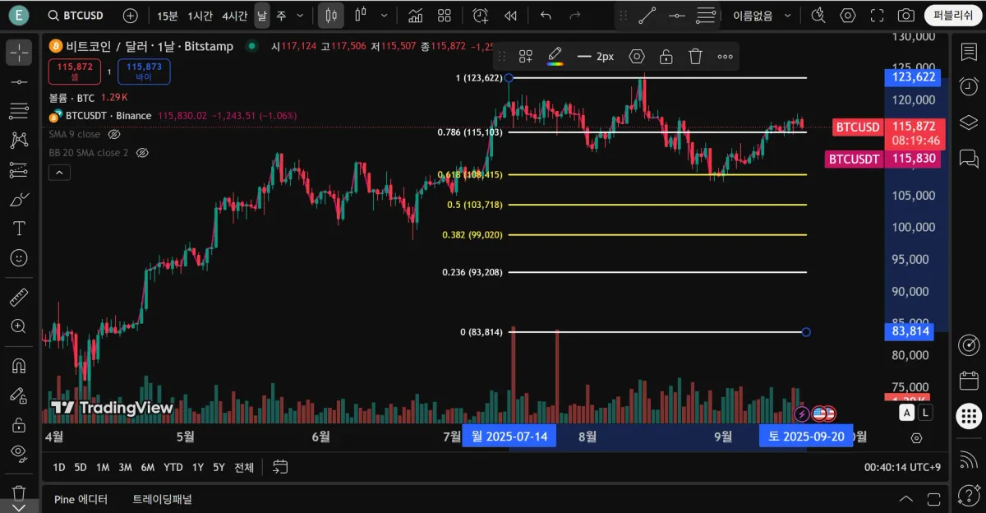Image resolution: width=986 pixels, height=513 pixels.
Task: Collapse the indicator legend arrow
Action: [59, 173]
